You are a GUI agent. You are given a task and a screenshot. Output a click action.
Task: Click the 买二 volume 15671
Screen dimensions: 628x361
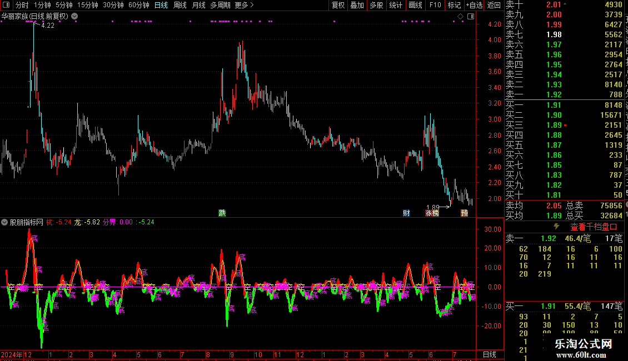click(x=611, y=116)
